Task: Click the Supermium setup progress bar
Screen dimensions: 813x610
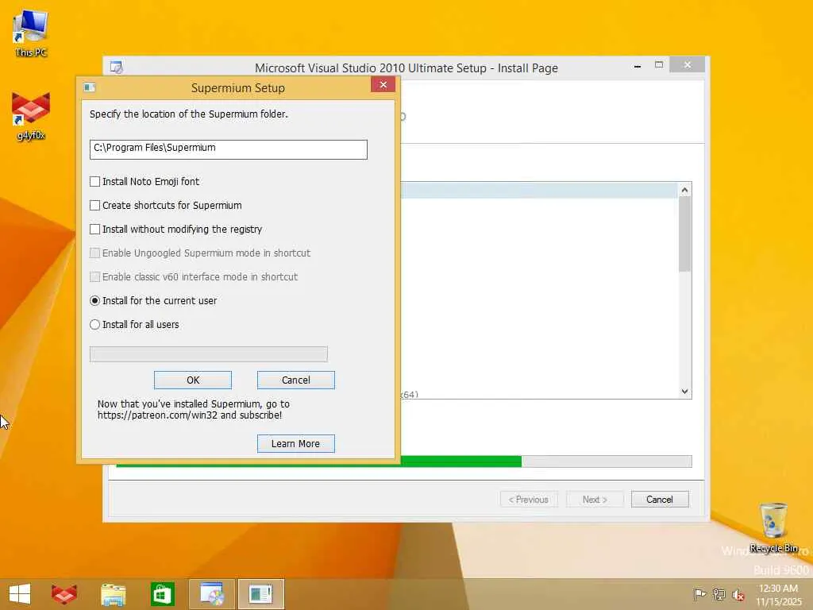Action: pyautogui.click(x=209, y=354)
